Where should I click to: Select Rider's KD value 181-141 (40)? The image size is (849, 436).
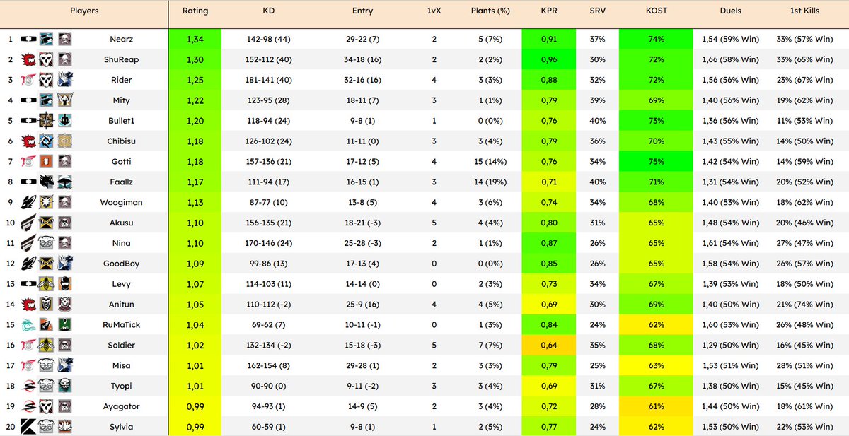pyautogui.click(x=267, y=81)
